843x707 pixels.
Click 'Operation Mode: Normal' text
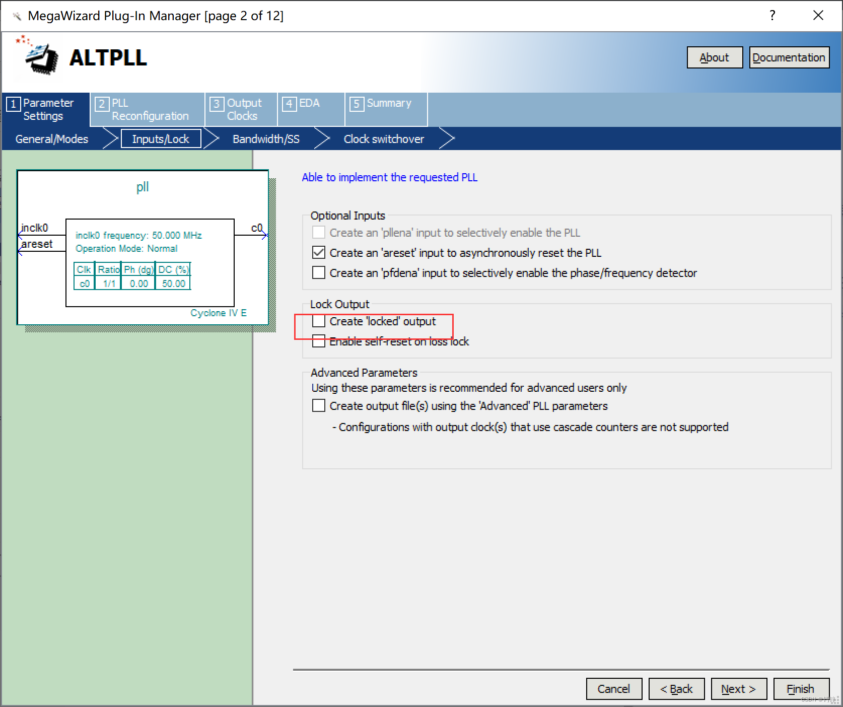tap(126, 248)
